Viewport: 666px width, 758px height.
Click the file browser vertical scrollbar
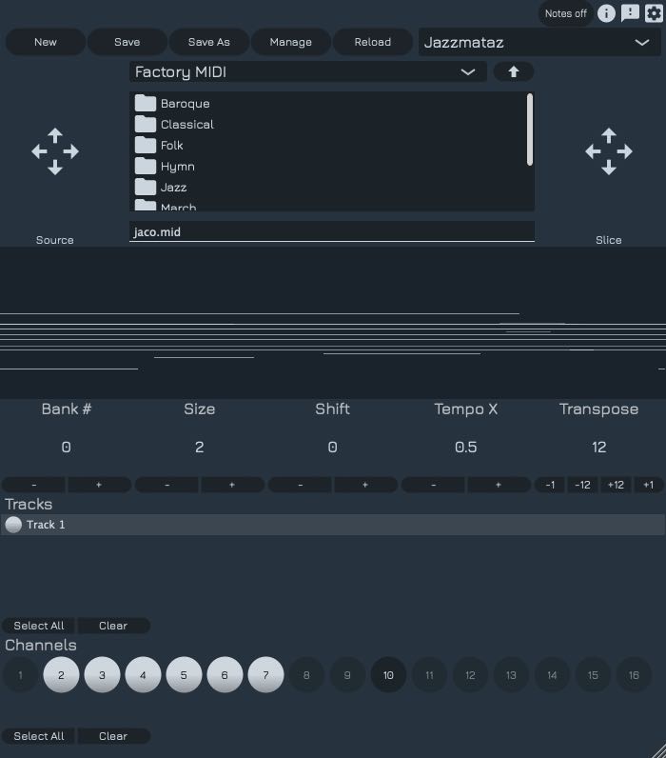530,130
